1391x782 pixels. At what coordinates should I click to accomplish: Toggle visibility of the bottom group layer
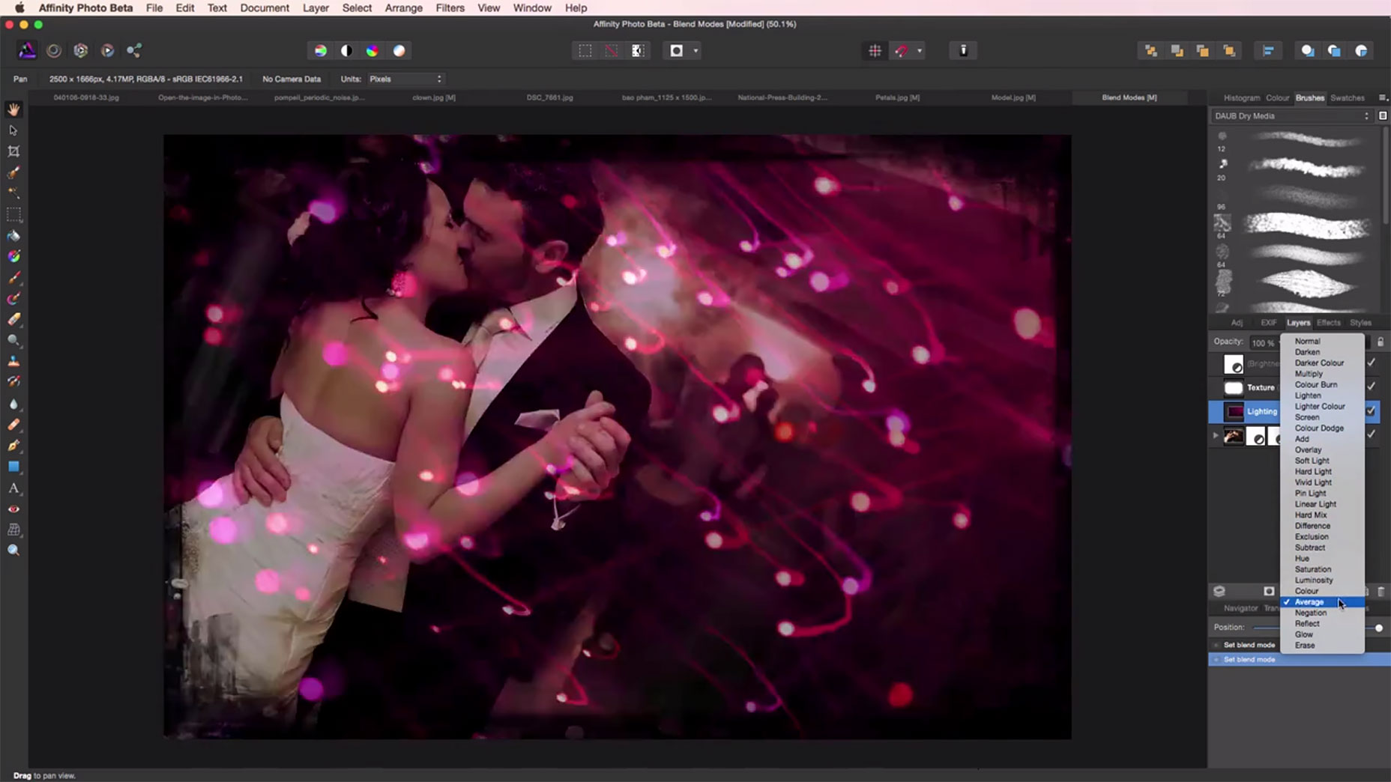[1372, 434]
